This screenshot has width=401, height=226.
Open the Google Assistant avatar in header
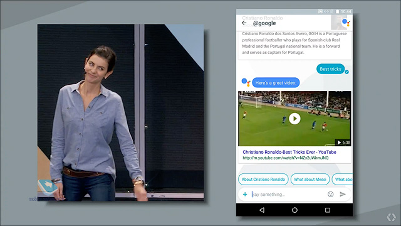click(x=346, y=23)
